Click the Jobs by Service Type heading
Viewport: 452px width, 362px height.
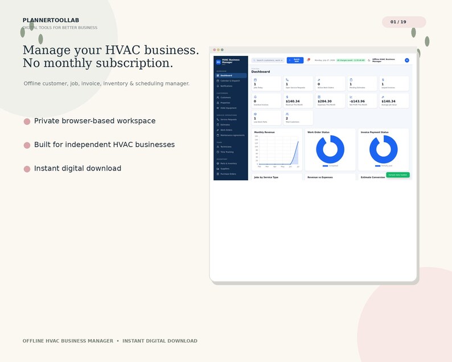pos(266,177)
